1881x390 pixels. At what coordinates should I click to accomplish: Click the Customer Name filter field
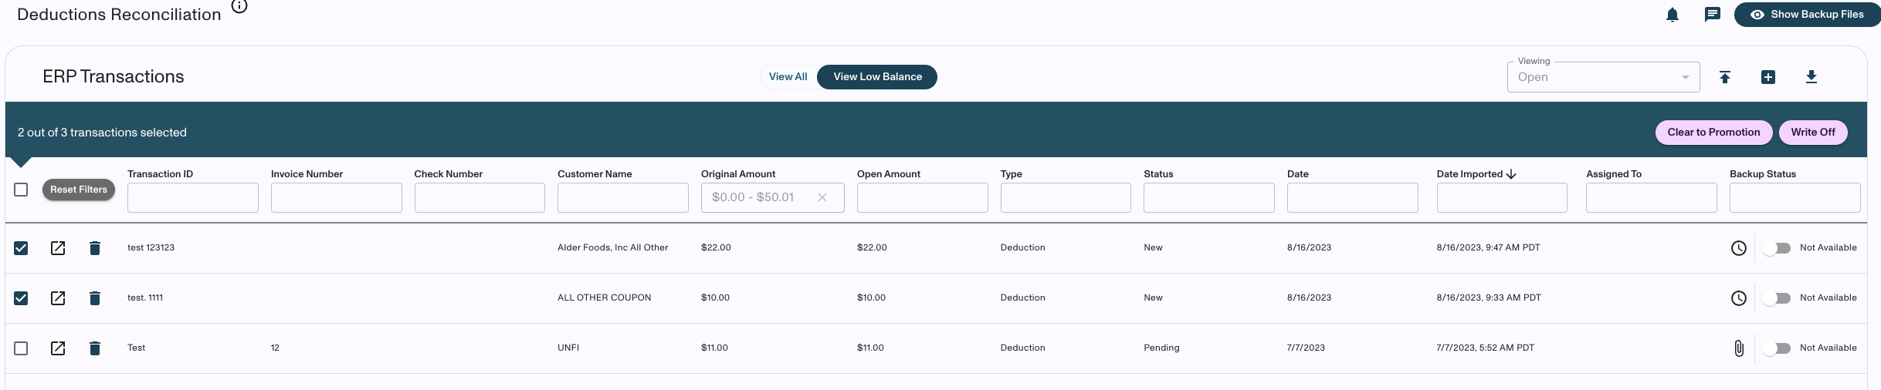tap(622, 197)
